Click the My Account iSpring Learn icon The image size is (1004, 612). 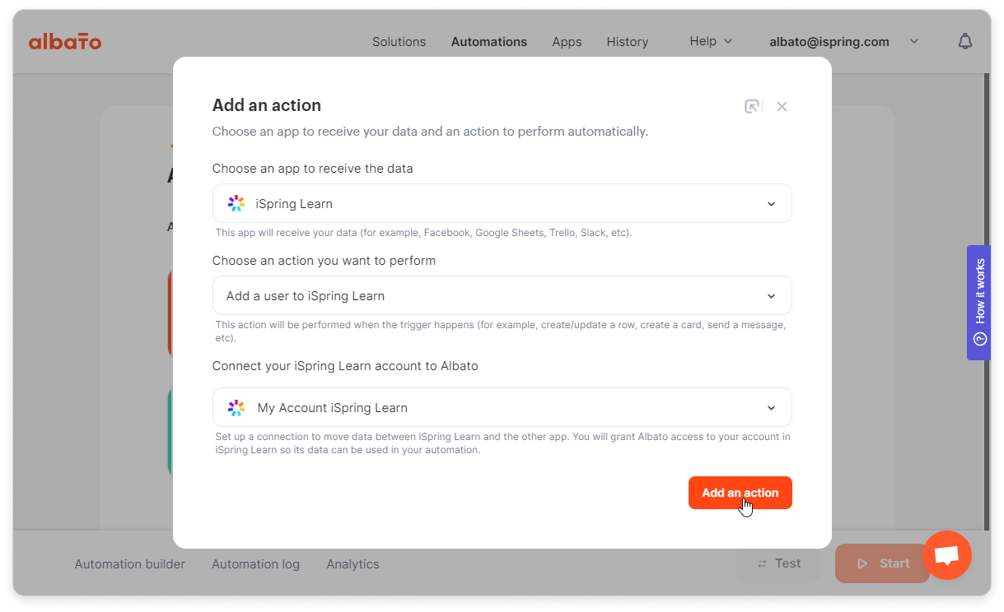click(236, 407)
